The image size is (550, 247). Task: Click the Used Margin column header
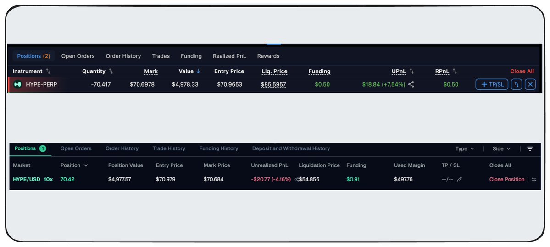[x=409, y=165]
